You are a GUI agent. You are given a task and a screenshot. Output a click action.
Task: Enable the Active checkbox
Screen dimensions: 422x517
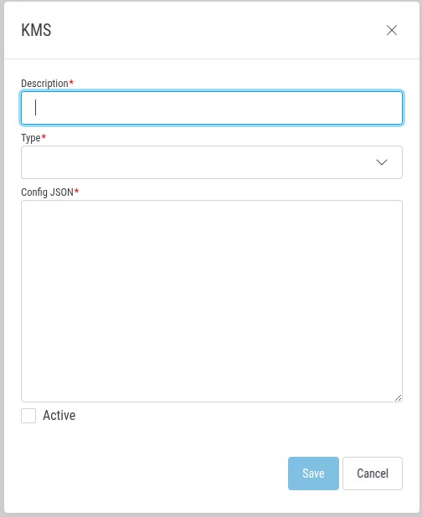(x=28, y=416)
